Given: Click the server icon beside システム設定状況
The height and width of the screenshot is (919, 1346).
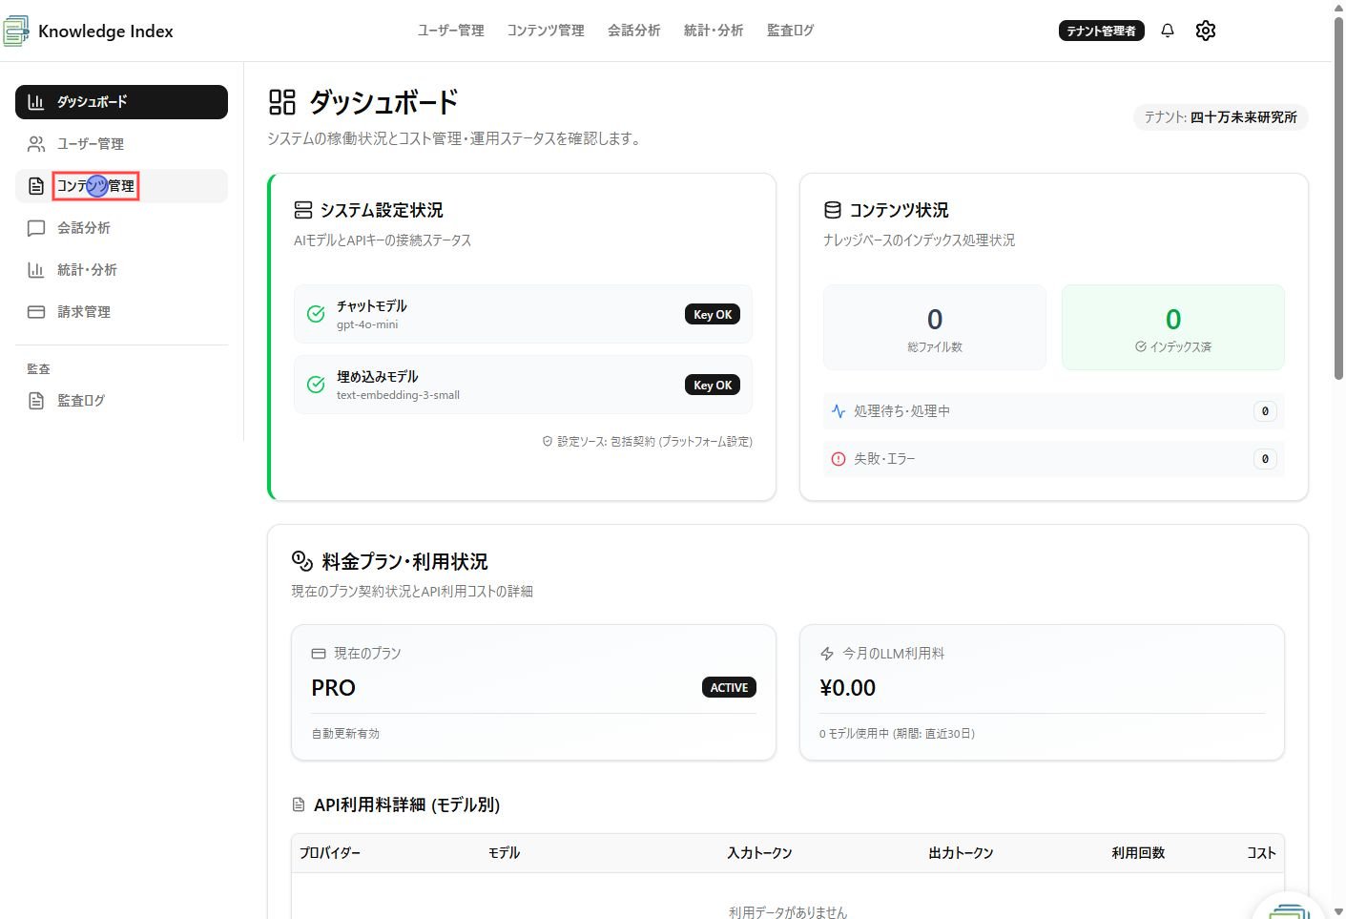Looking at the screenshot, I should point(303,210).
